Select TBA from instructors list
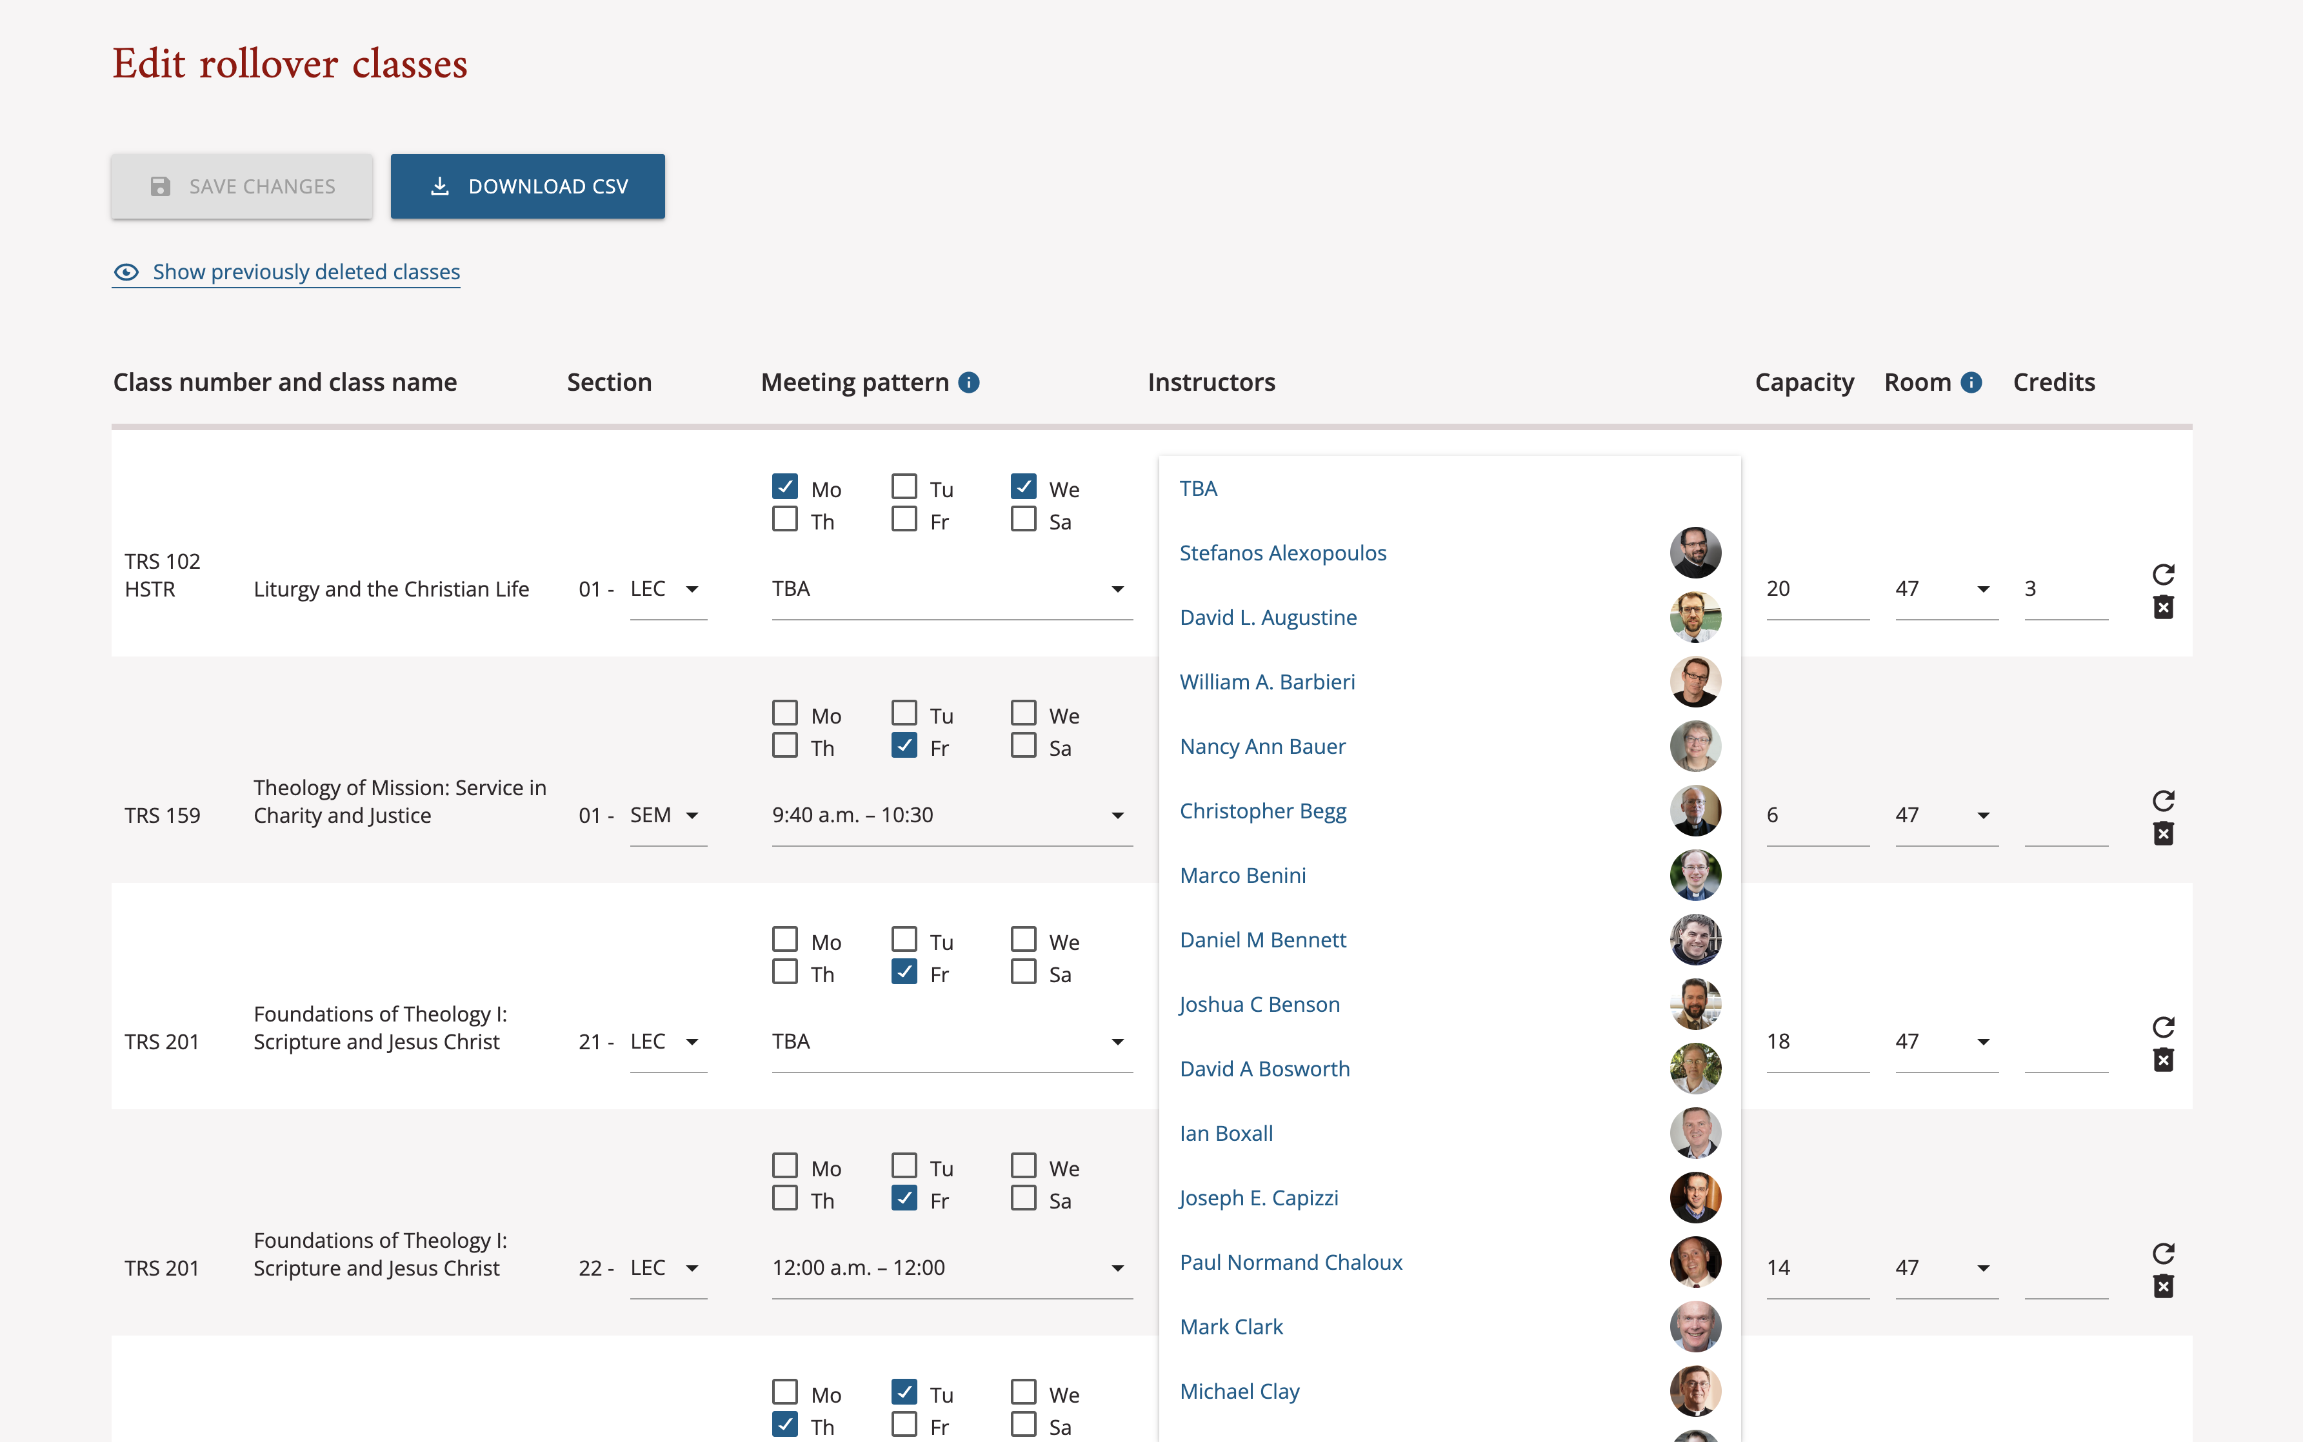The height and width of the screenshot is (1442, 2303). (x=1449, y=488)
